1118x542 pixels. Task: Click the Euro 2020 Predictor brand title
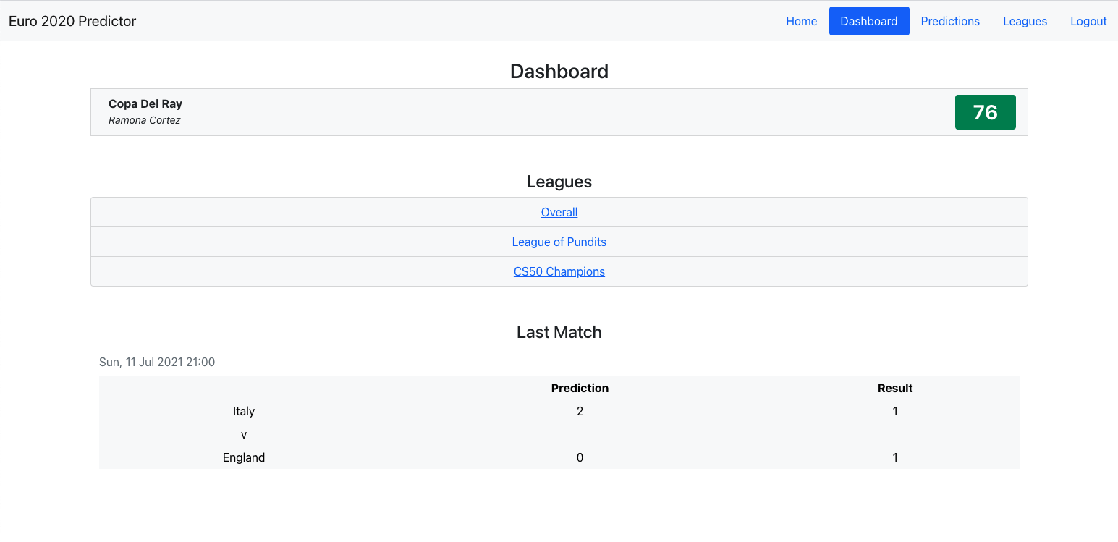72,21
